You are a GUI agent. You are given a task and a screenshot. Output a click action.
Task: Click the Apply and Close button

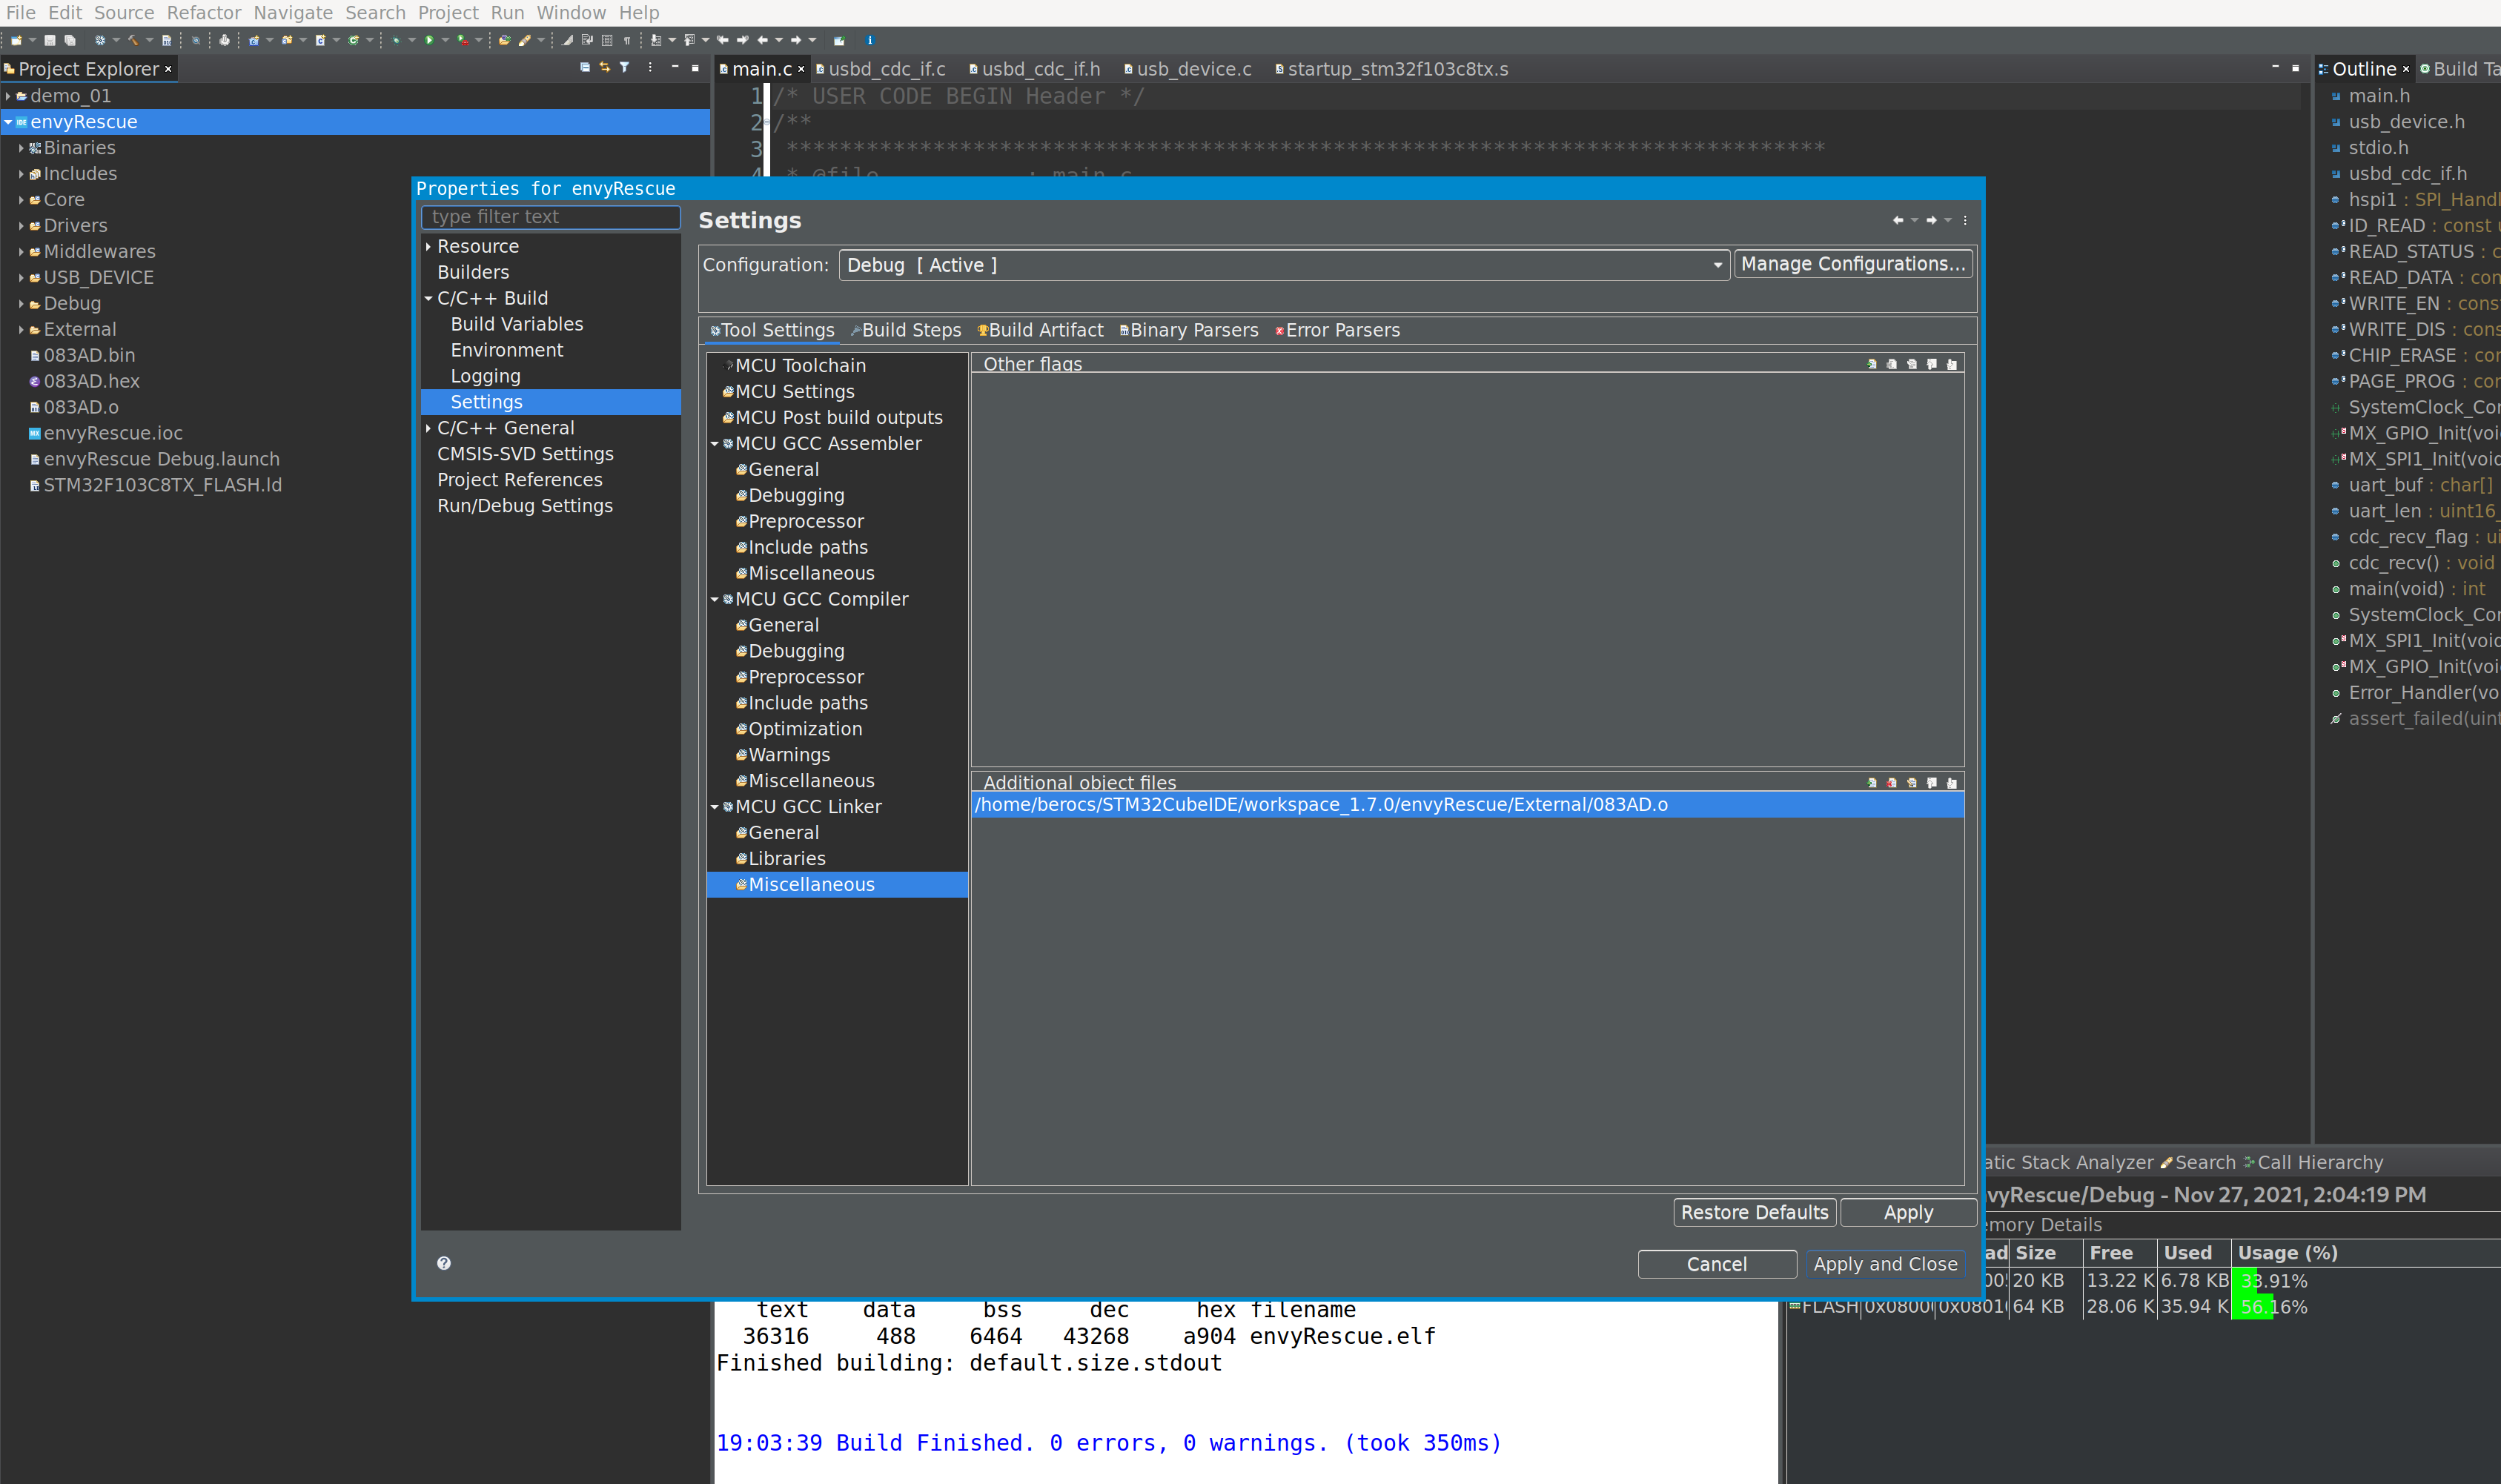pyautogui.click(x=1884, y=1264)
